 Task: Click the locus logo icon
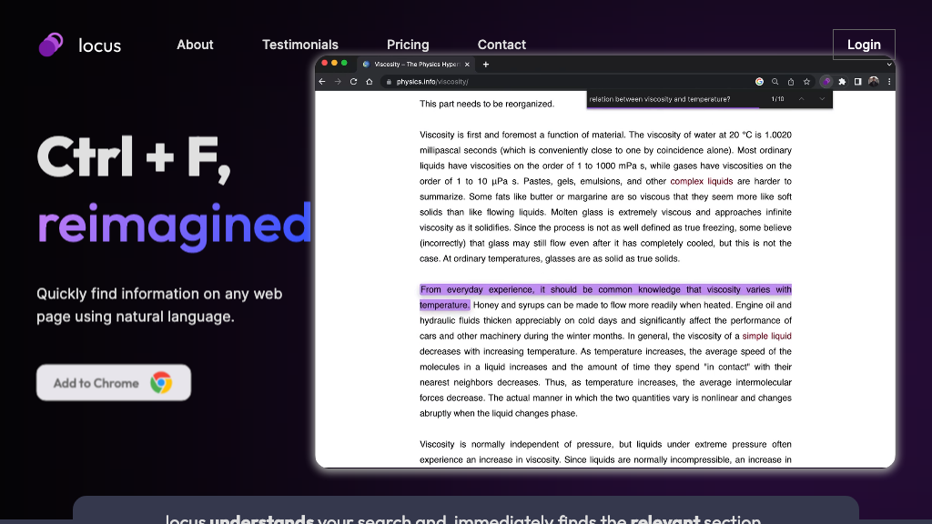pos(51,45)
